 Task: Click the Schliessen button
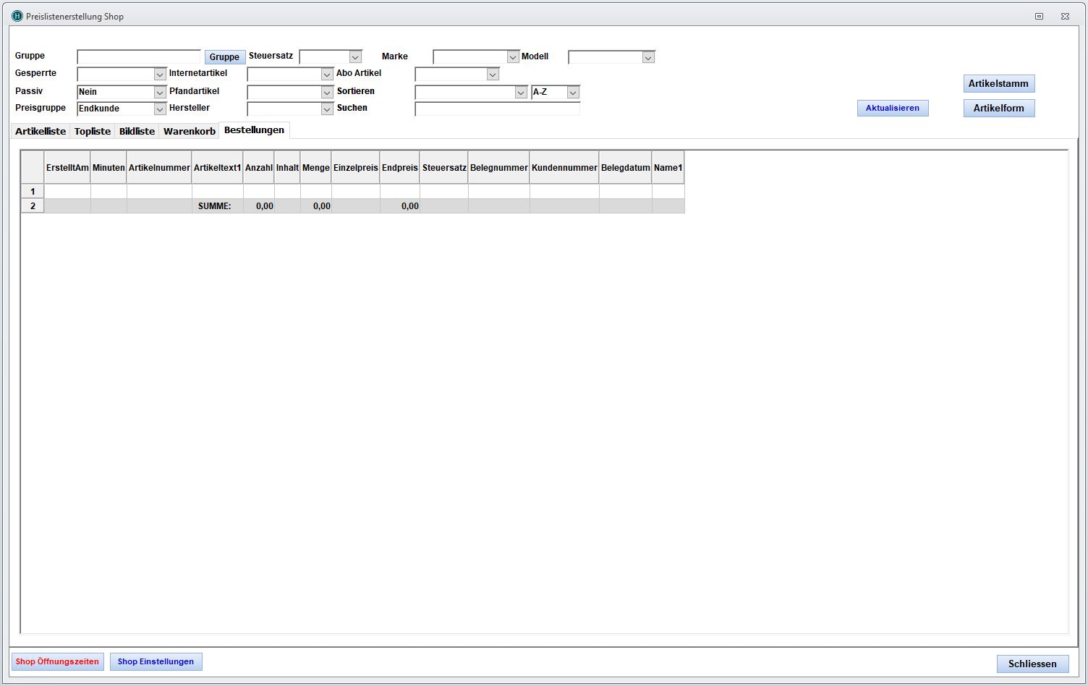1032,664
